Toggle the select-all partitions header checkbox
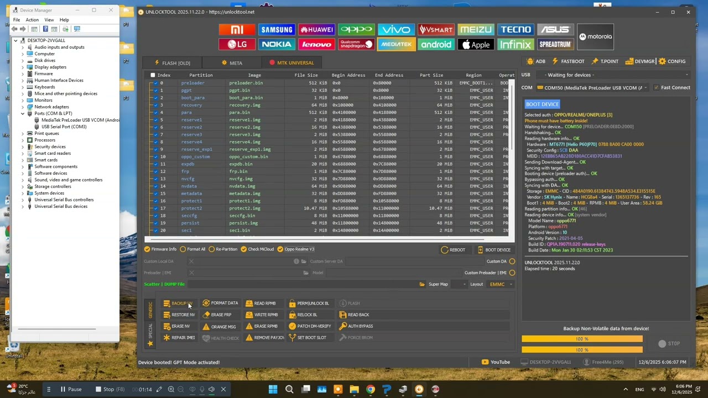708x398 pixels. click(153, 75)
